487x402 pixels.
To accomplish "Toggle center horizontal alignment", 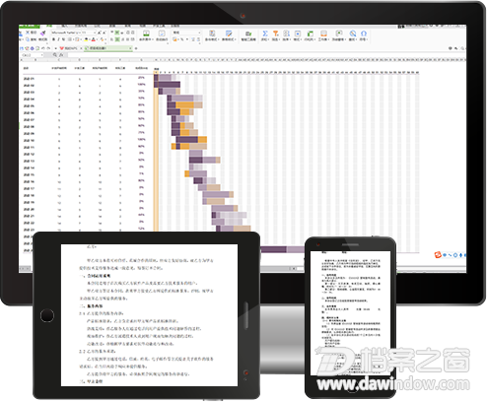I will 117,39.
